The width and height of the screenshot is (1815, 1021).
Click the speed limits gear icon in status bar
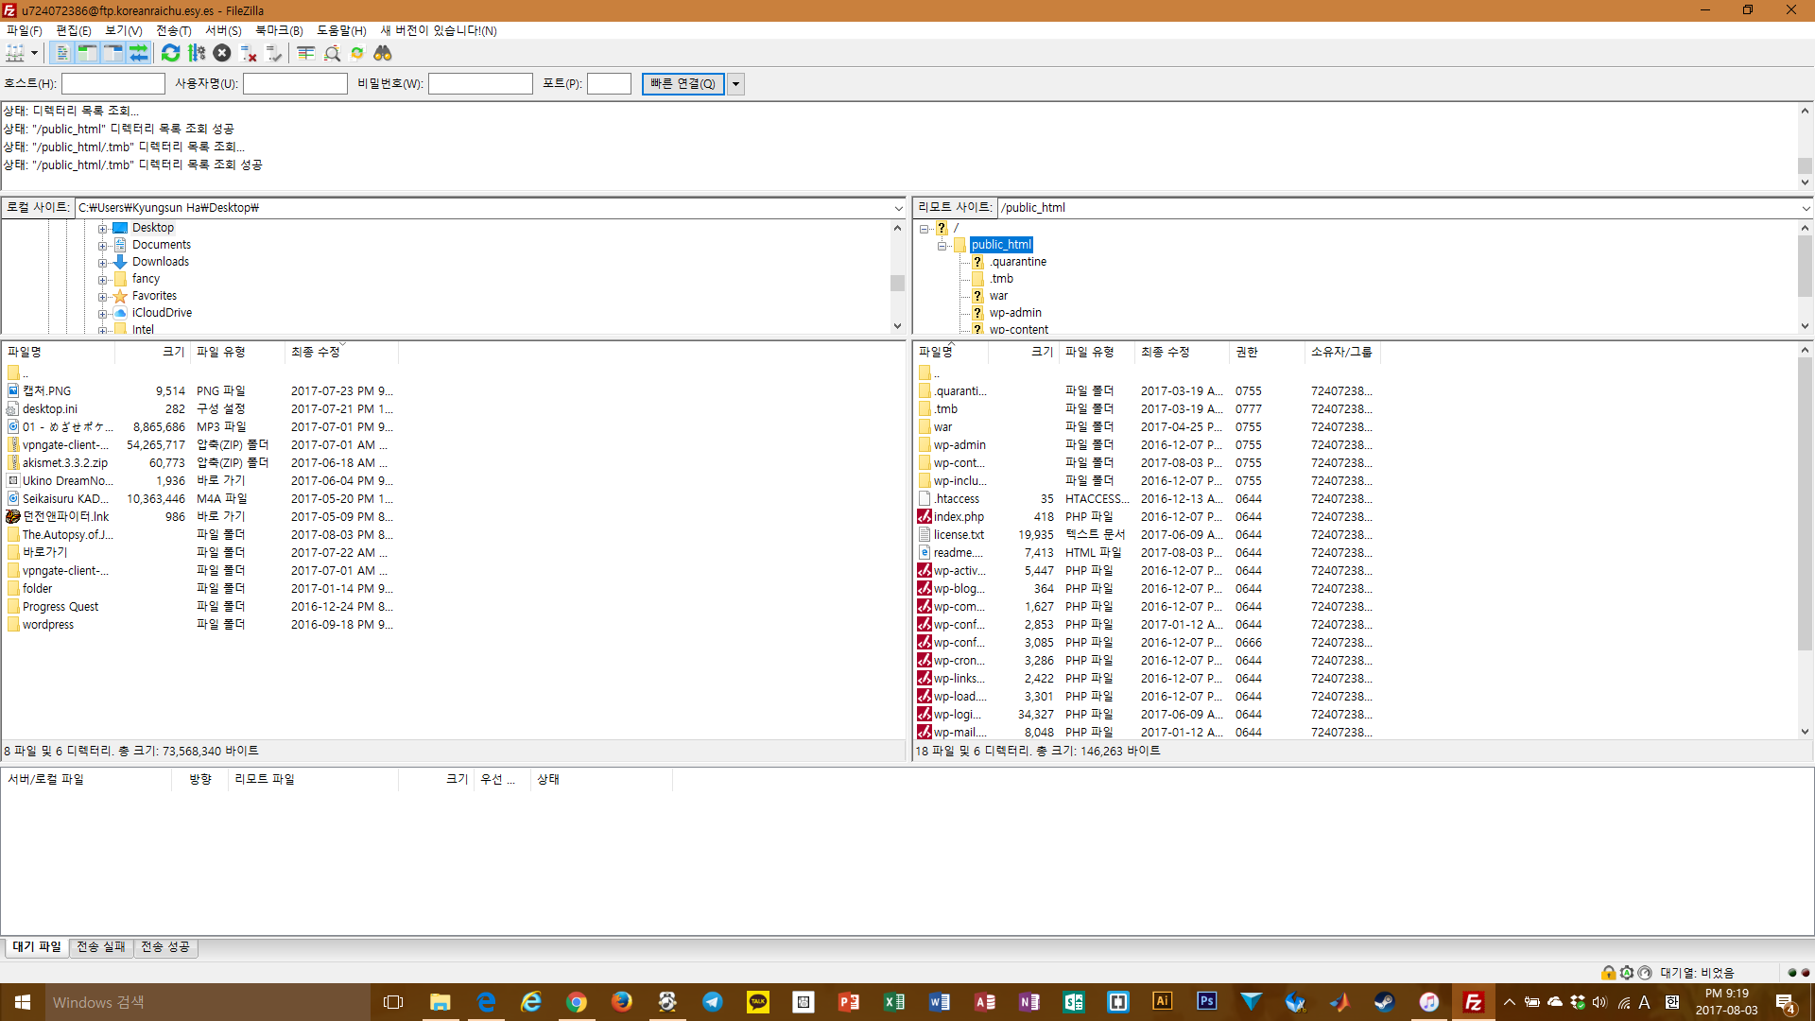click(x=1627, y=973)
